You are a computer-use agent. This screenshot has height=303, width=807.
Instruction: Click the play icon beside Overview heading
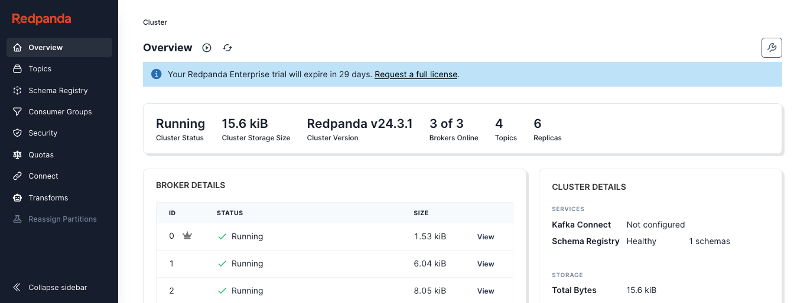pos(207,48)
